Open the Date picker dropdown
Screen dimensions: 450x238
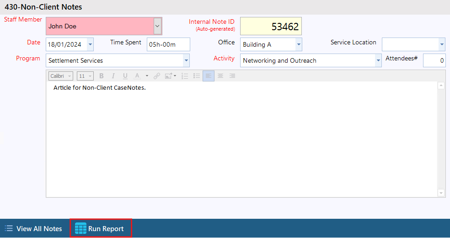point(90,44)
